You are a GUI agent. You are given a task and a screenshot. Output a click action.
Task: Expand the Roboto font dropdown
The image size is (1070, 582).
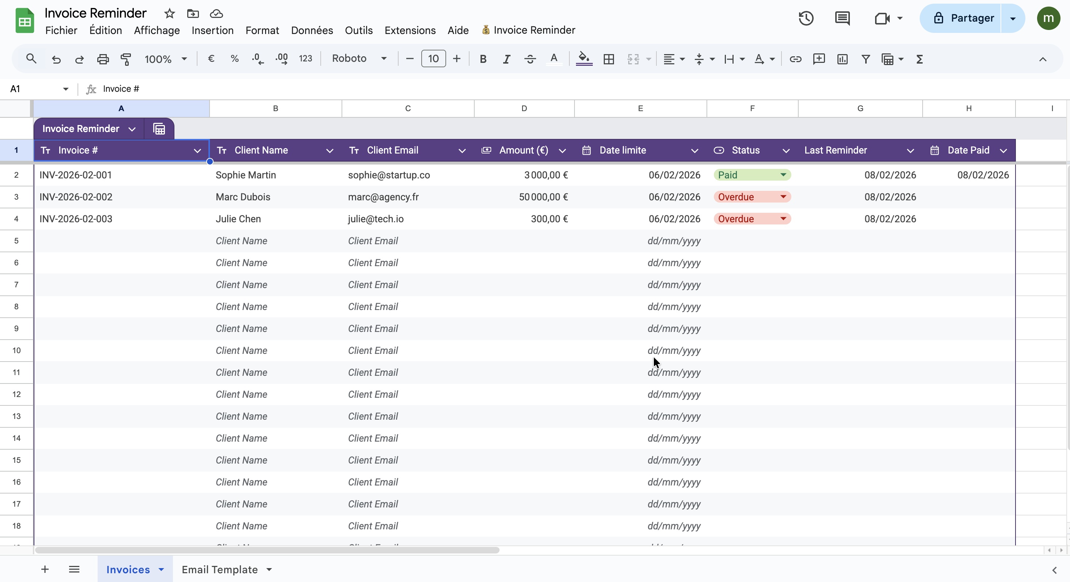(x=383, y=58)
